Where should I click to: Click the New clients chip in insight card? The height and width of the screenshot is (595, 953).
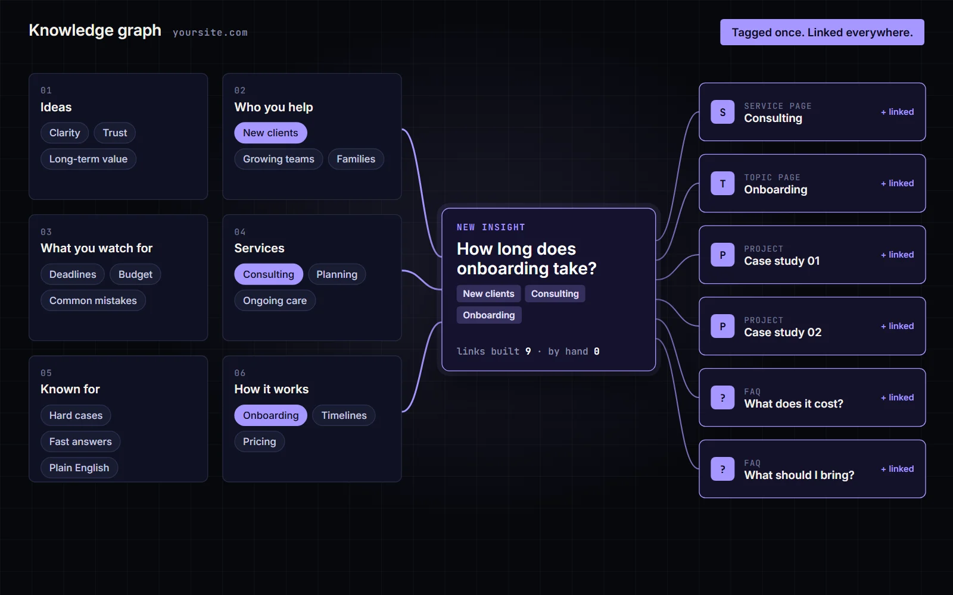click(x=488, y=293)
